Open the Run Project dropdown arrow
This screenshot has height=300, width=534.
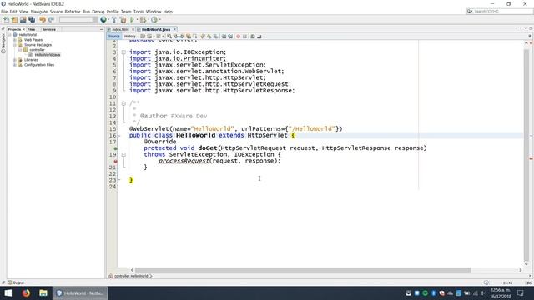coord(137,20)
